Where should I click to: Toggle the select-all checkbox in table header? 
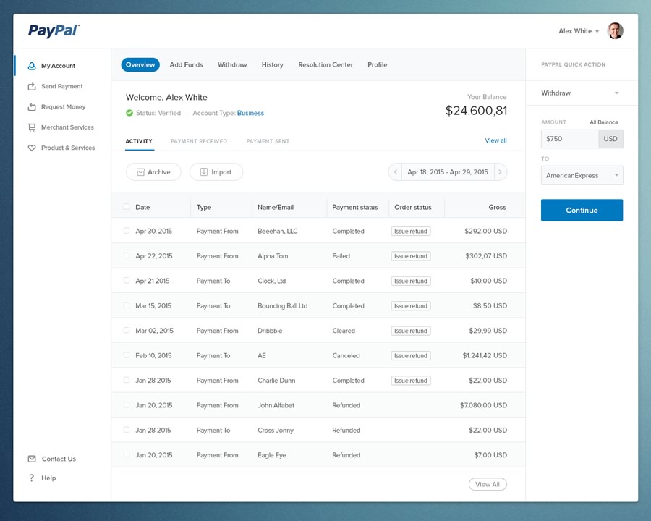coord(127,207)
